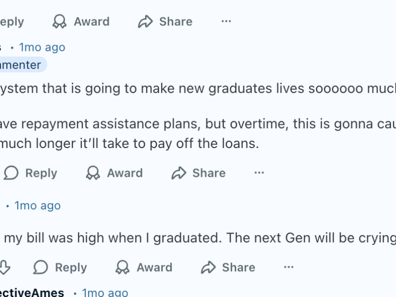Give an Award to the pay-off-the-loans comment
This screenshot has height=297, width=396.
[114, 173]
